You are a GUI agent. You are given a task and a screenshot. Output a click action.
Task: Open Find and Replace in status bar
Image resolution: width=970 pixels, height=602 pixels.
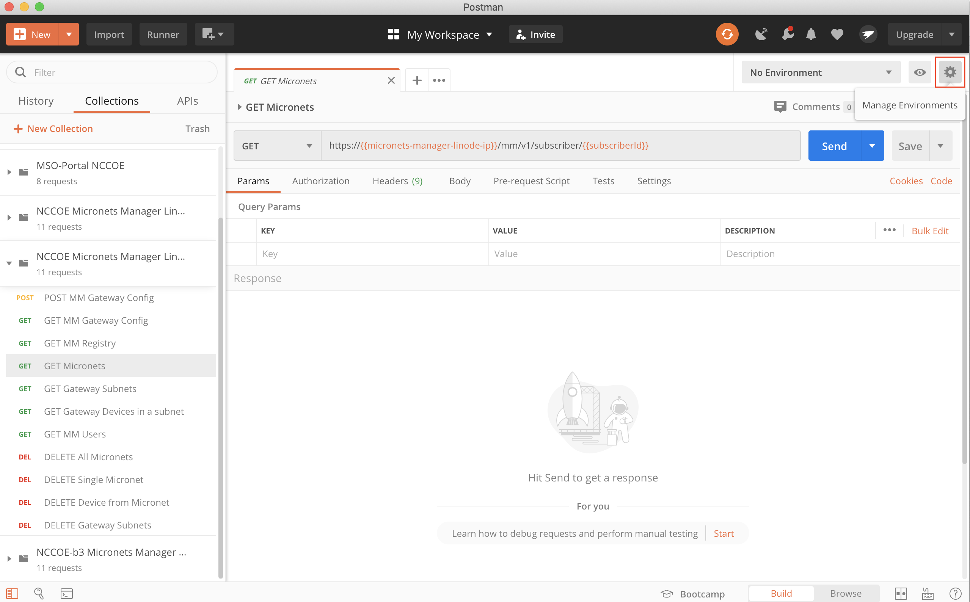39,593
